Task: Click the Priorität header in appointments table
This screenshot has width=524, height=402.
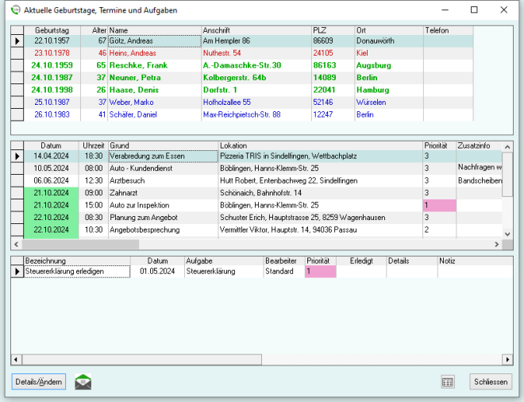Action: click(x=437, y=146)
